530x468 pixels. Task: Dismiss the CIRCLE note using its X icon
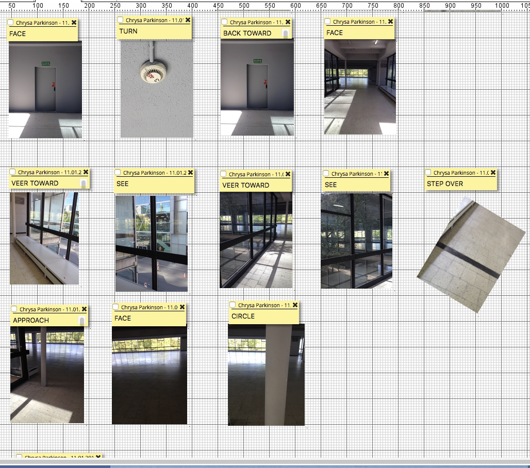[295, 305]
